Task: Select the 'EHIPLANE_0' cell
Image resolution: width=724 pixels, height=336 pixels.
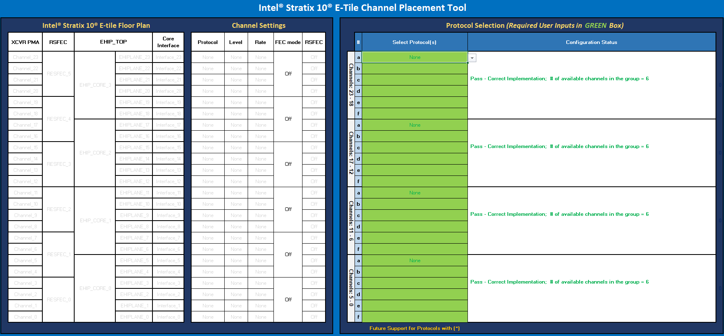Action: [134, 317]
